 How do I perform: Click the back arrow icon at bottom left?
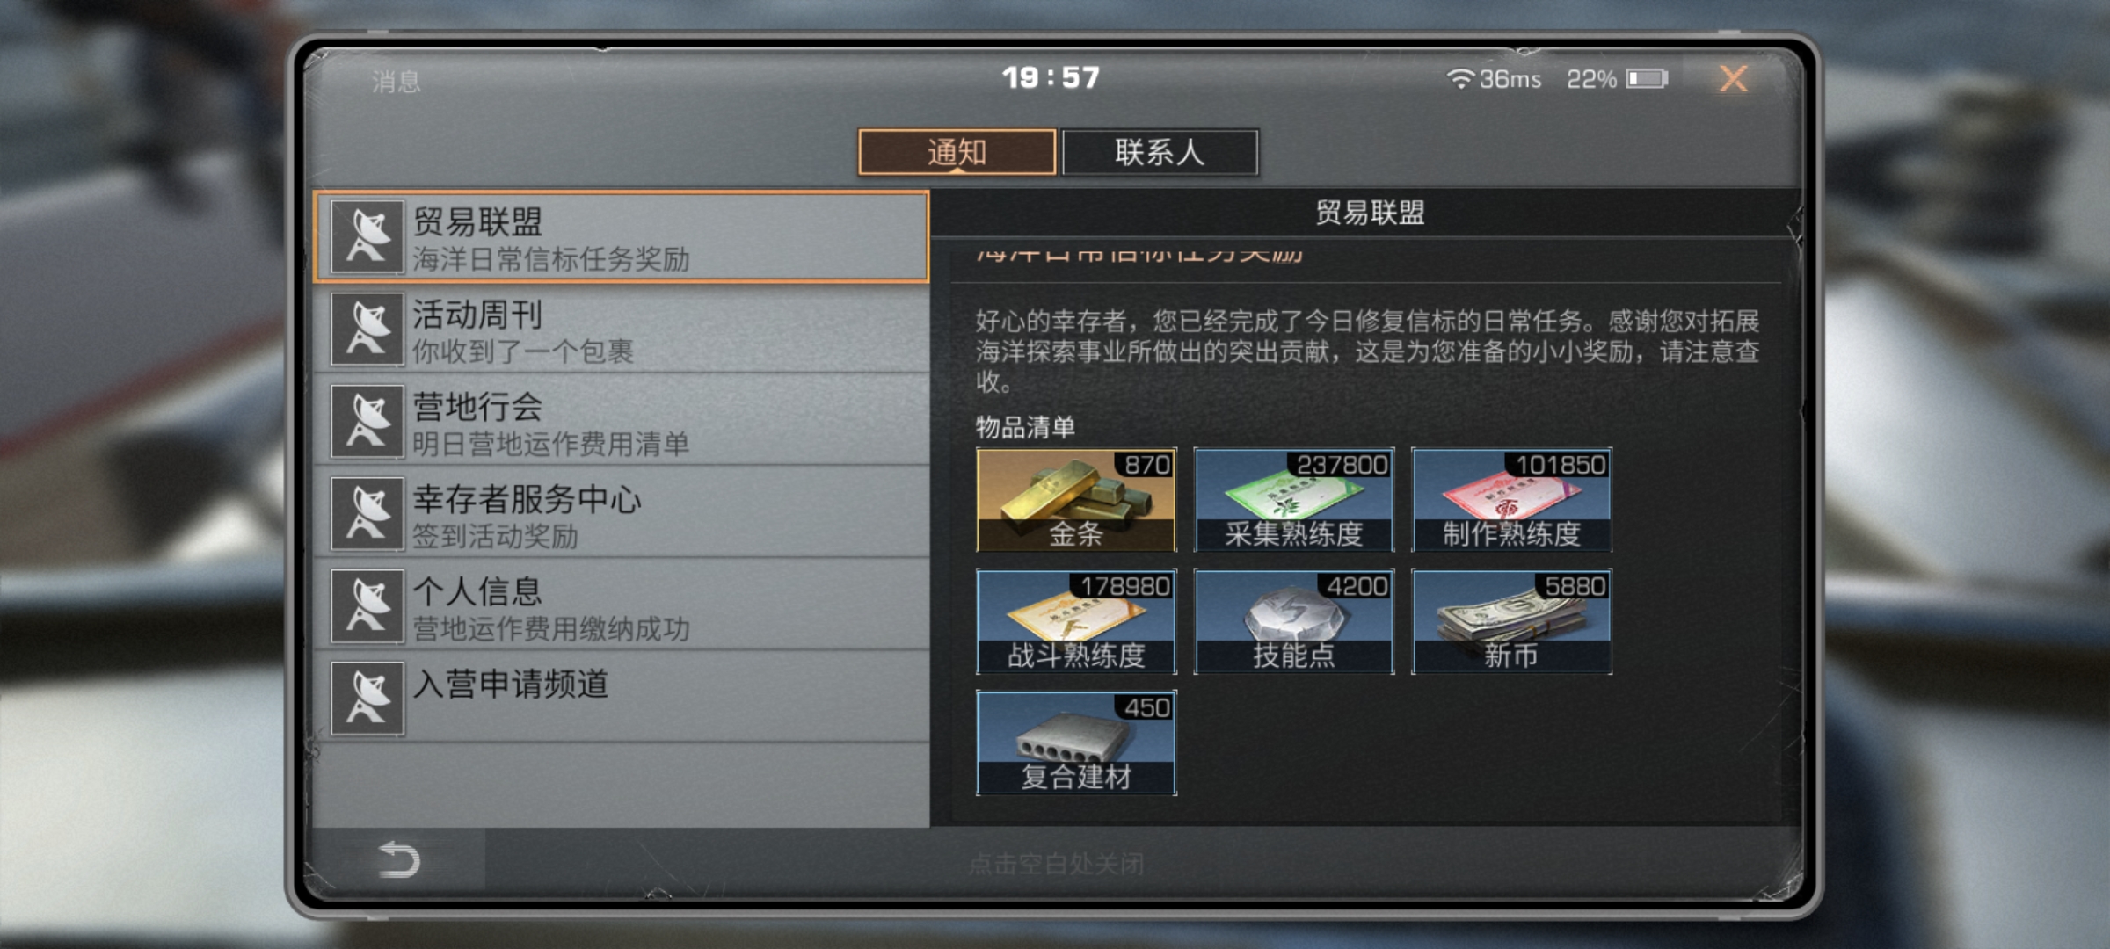point(398,859)
